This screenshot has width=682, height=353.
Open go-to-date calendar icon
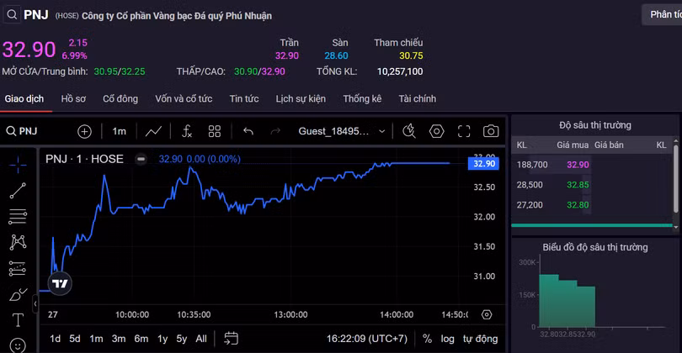pos(231,338)
